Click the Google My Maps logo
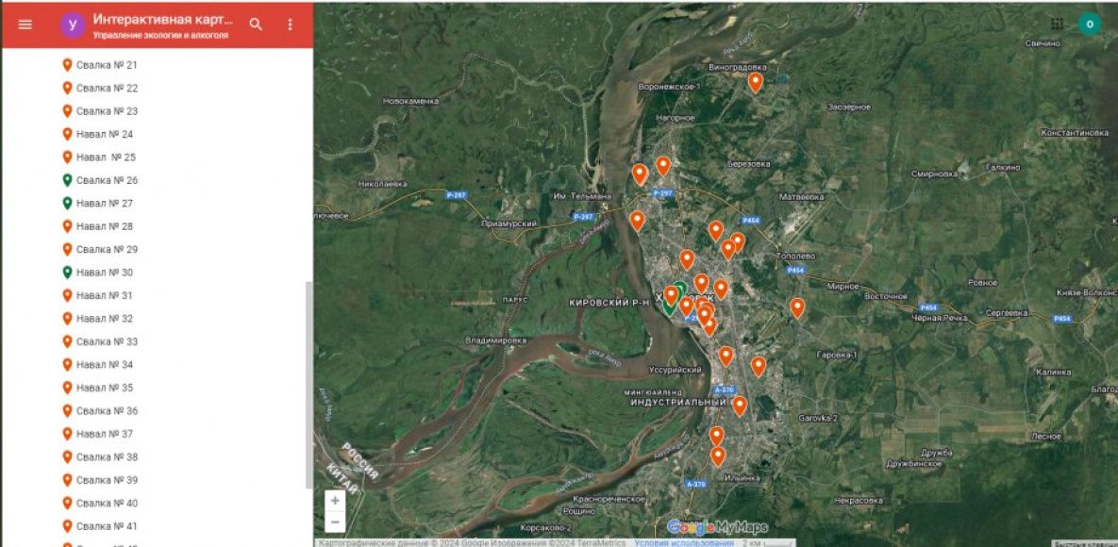Image resolution: width=1118 pixels, height=547 pixels. [x=717, y=527]
